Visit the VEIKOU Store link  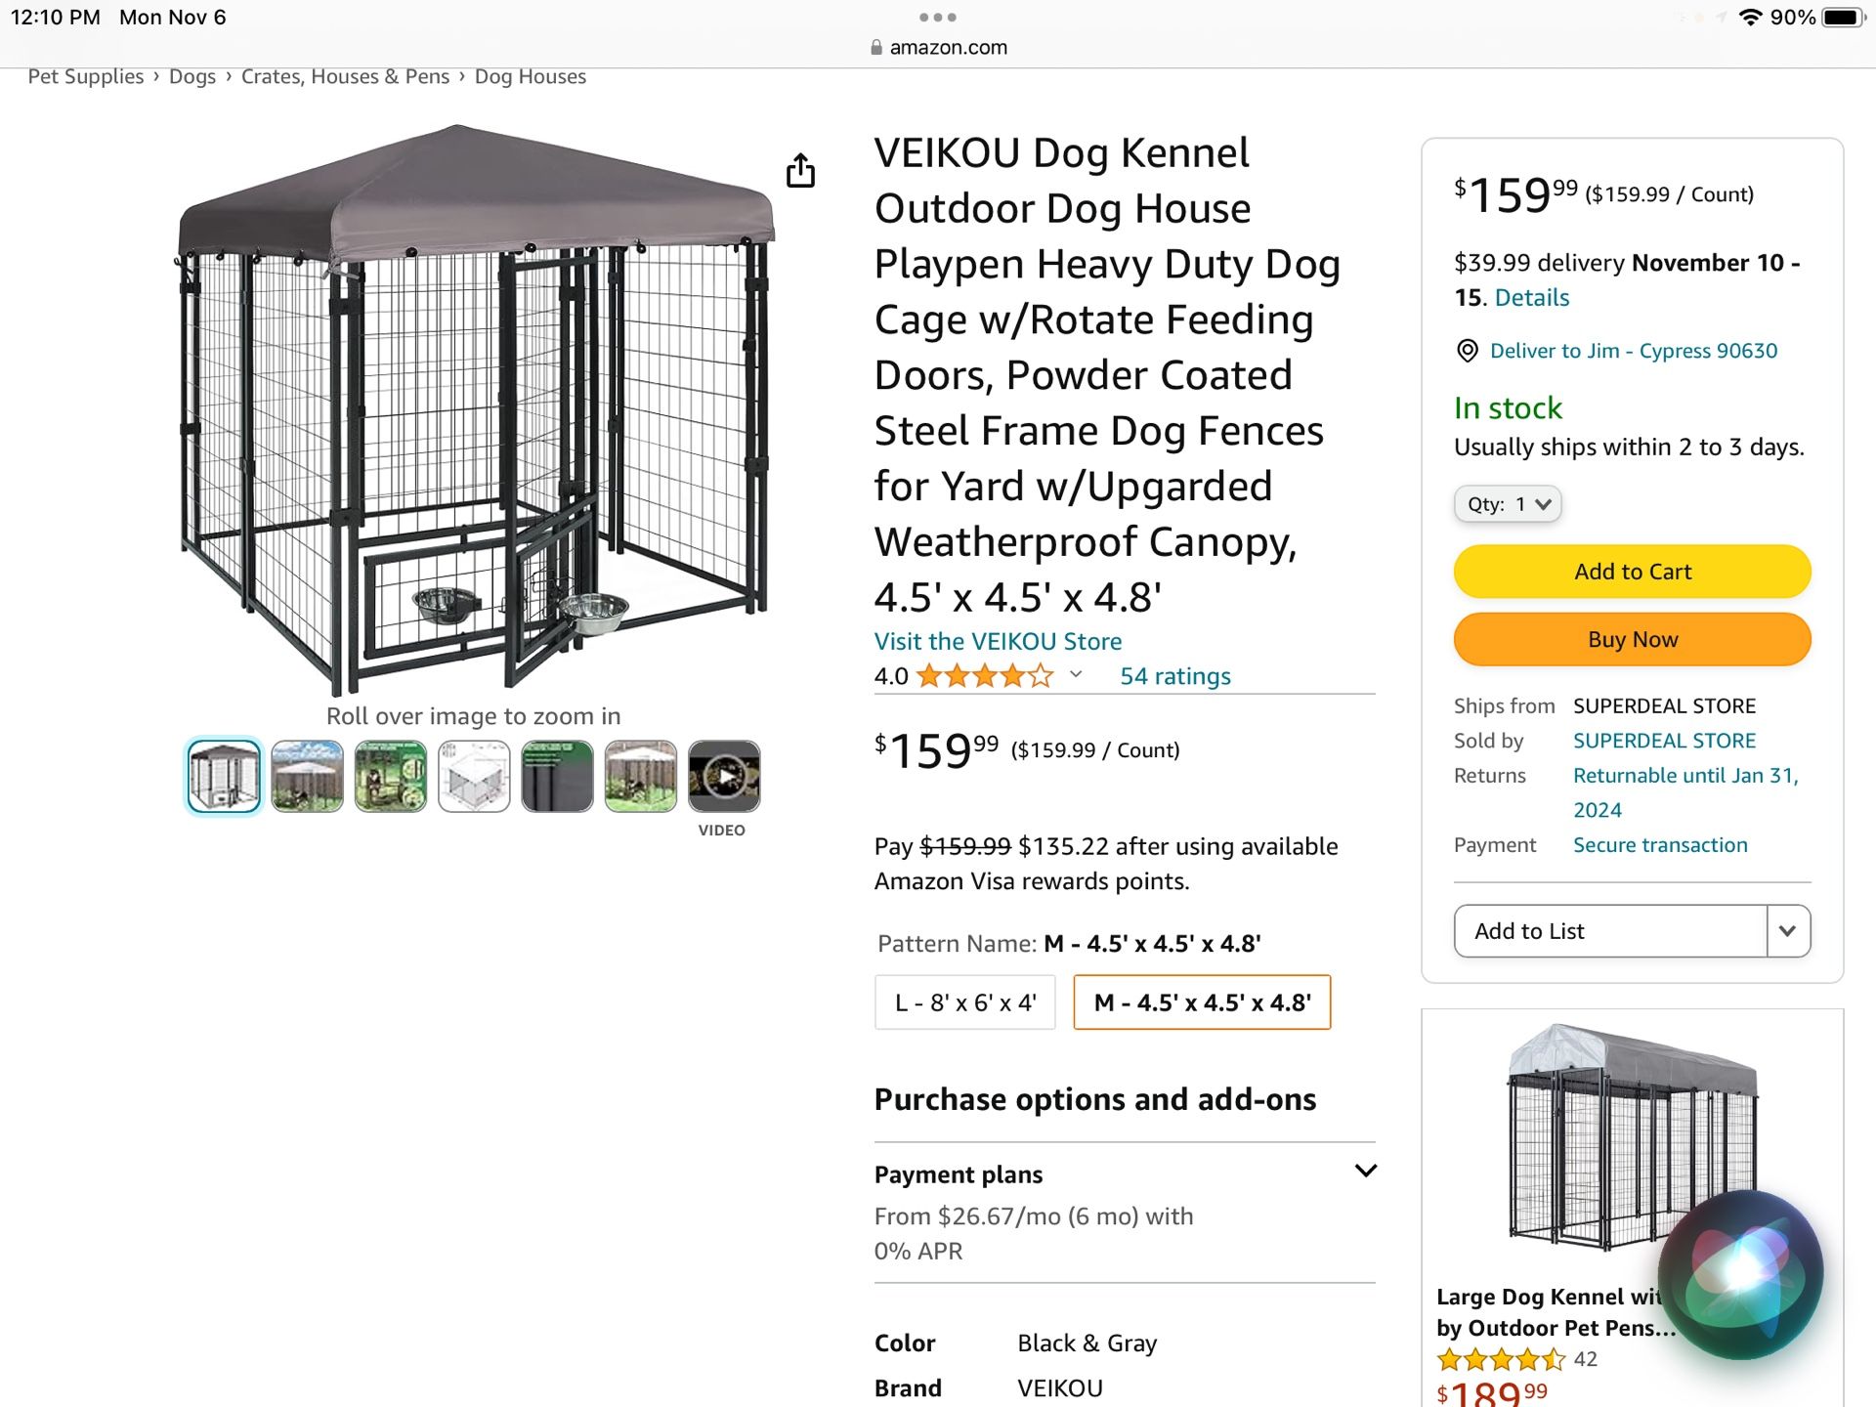(997, 641)
